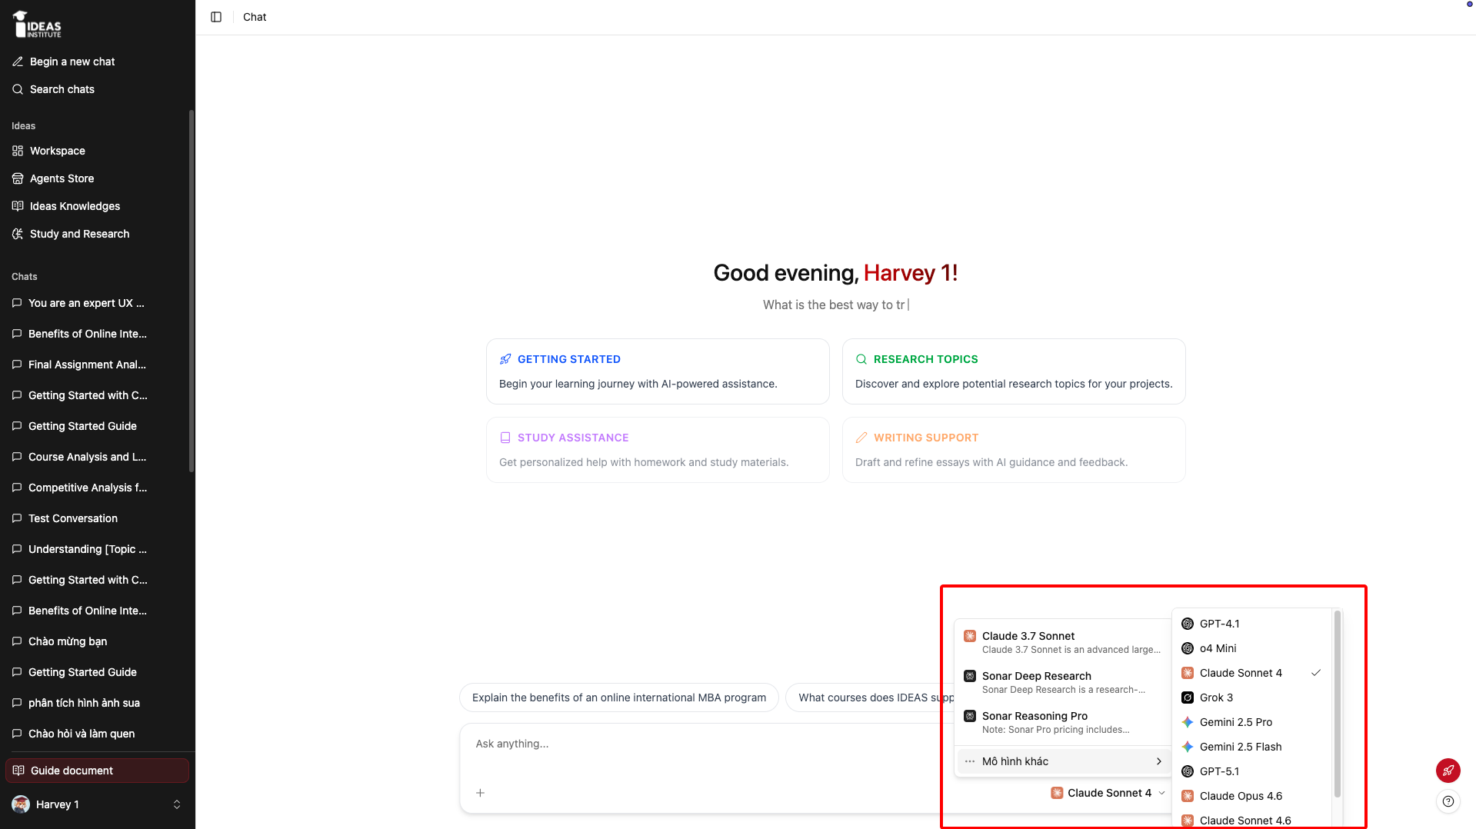Select GPT-5.1 from the model list
1476x829 pixels.
click(x=1252, y=771)
